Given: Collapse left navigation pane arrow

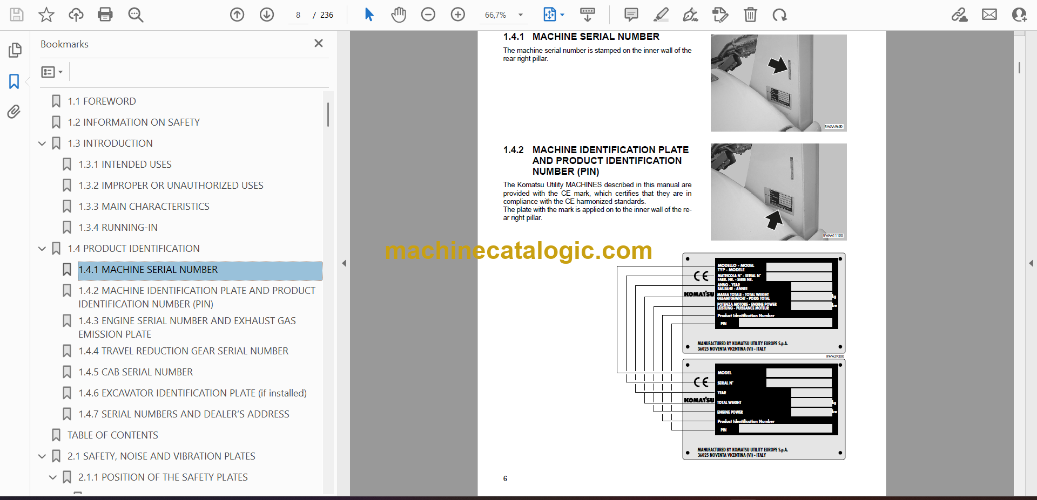Looking at the screenshot, I should (x=344, y=263).
